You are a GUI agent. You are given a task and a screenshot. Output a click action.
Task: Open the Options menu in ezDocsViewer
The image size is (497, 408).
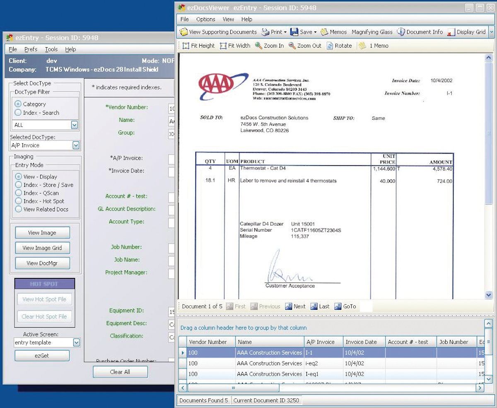[206, 19]
